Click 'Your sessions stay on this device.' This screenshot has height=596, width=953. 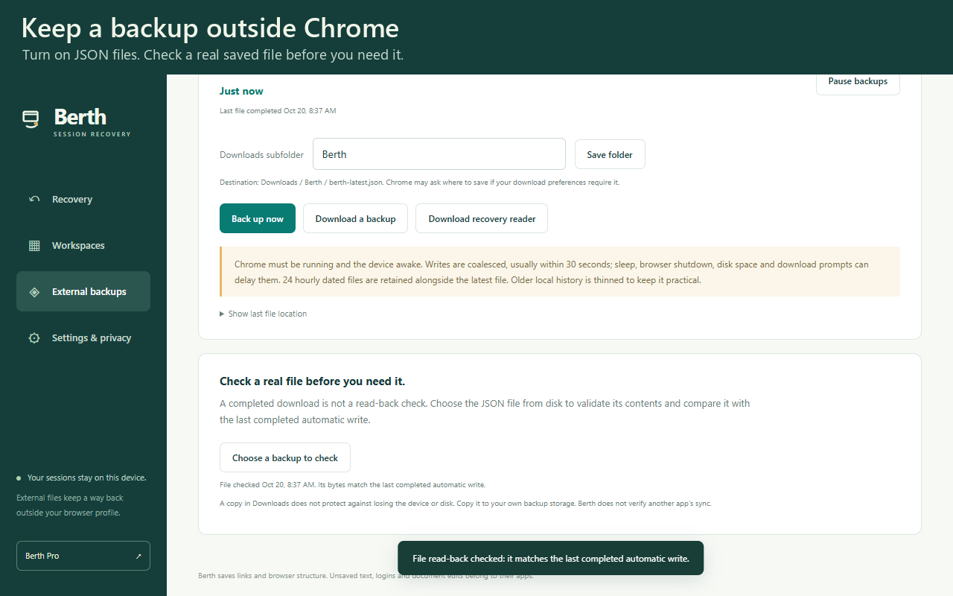86,478
